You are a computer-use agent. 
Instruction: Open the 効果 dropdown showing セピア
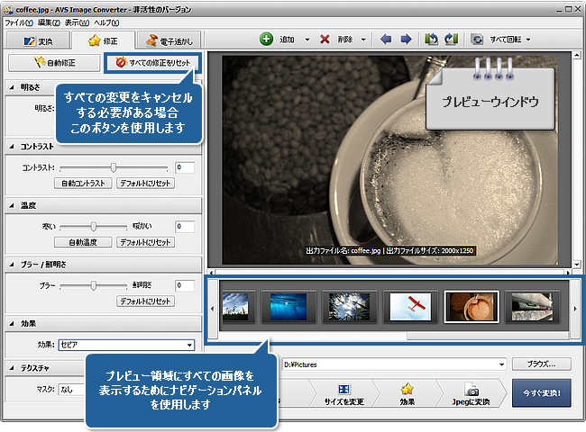pos(189,345)
